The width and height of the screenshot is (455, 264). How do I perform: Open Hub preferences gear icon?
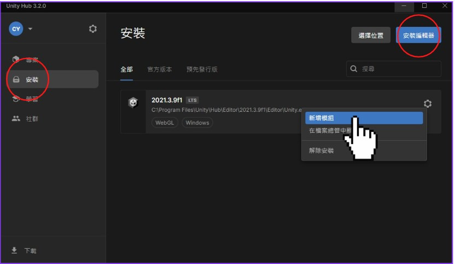point(93,29)
